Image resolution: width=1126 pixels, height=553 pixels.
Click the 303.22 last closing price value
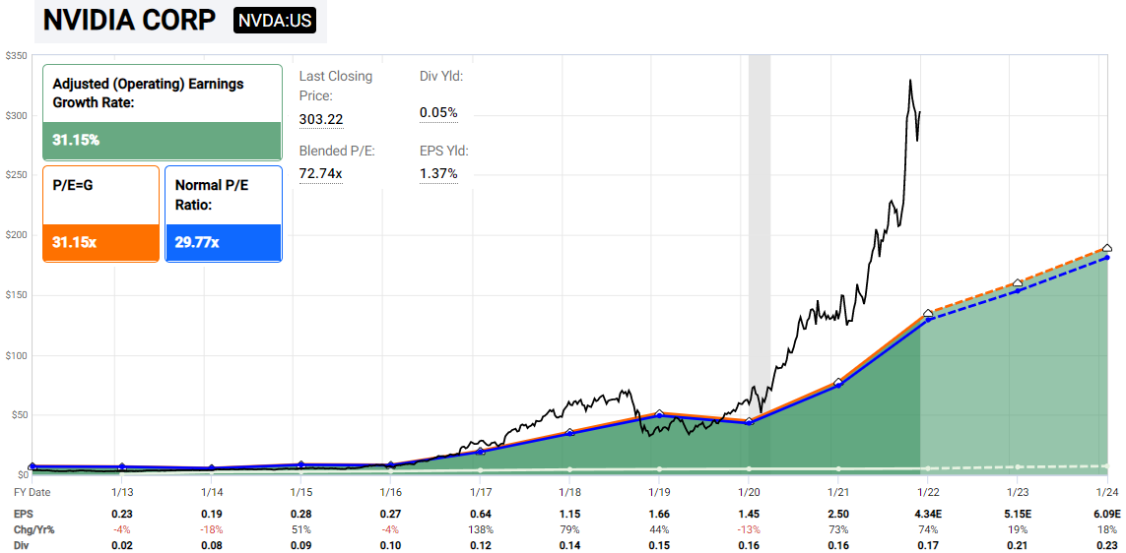point(321,119)
